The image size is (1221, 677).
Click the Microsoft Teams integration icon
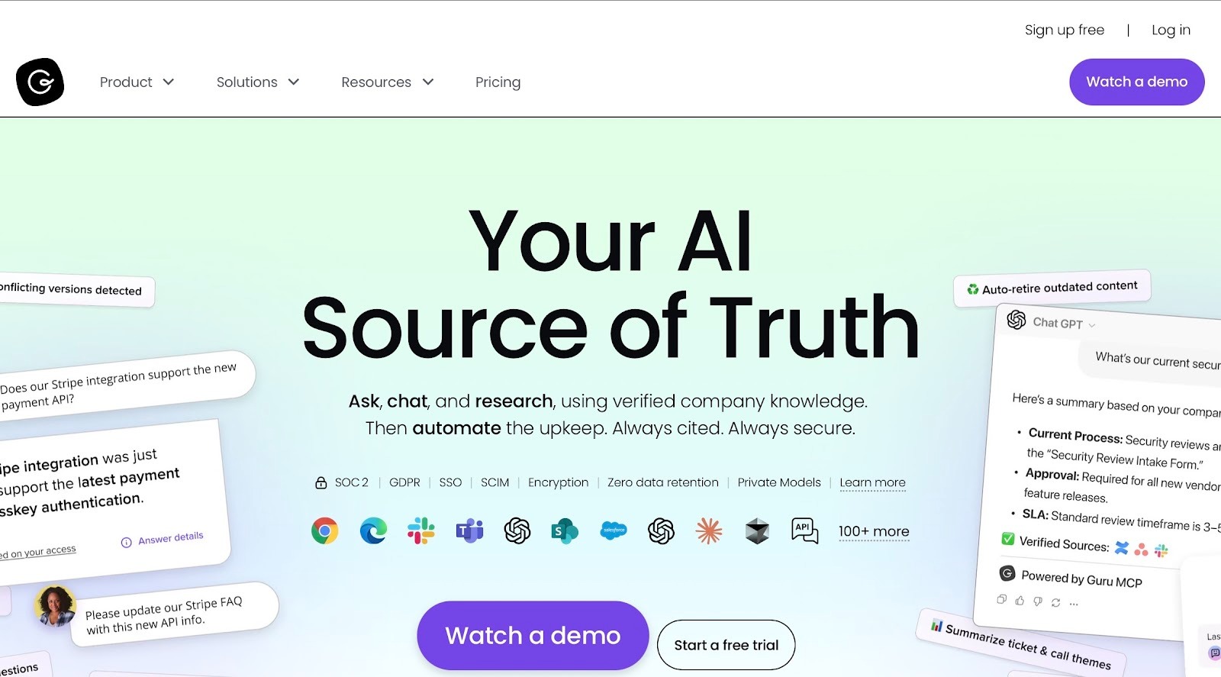pos(469,530)
